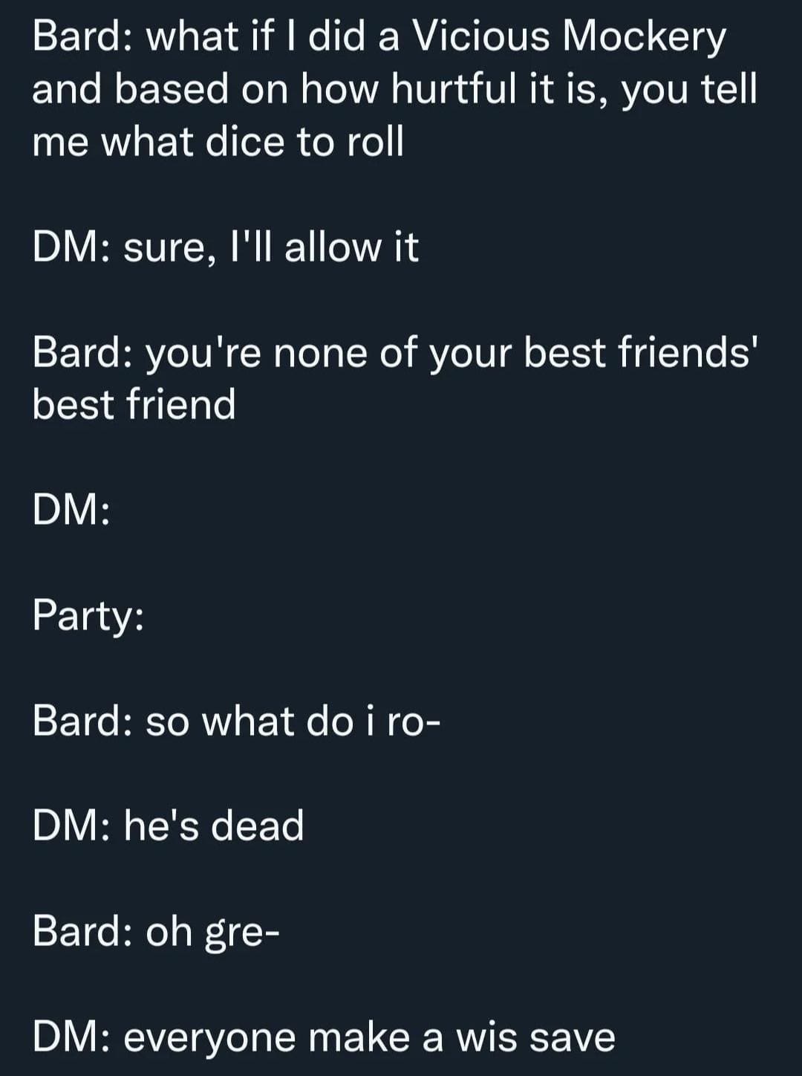Select the line "DM: sure, I'll allow it"
Screen dimensions: 802x1076
tap(226, 247)
